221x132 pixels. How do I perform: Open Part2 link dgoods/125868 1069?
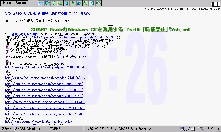click(44, 84)
